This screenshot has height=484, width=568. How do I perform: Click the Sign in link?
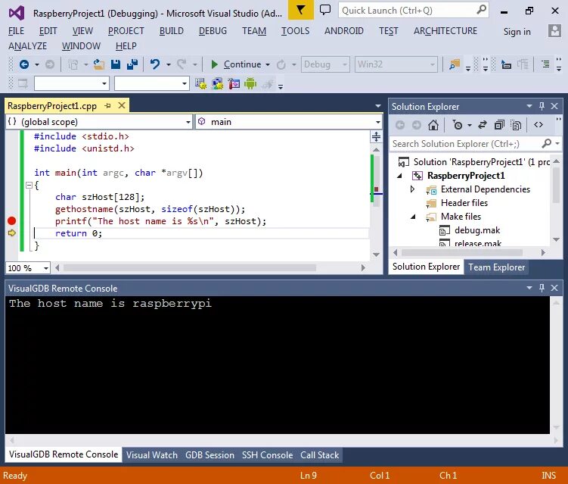point(517,32)
